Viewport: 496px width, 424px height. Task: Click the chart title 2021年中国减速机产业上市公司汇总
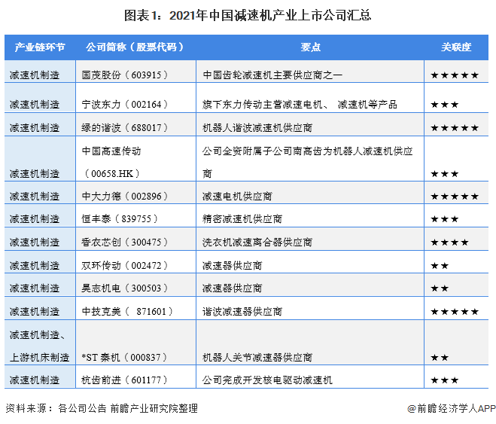pos(248,14)
